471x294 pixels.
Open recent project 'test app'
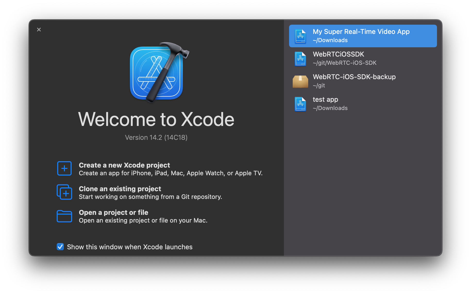pyautogui.click(x=363, y=104)
